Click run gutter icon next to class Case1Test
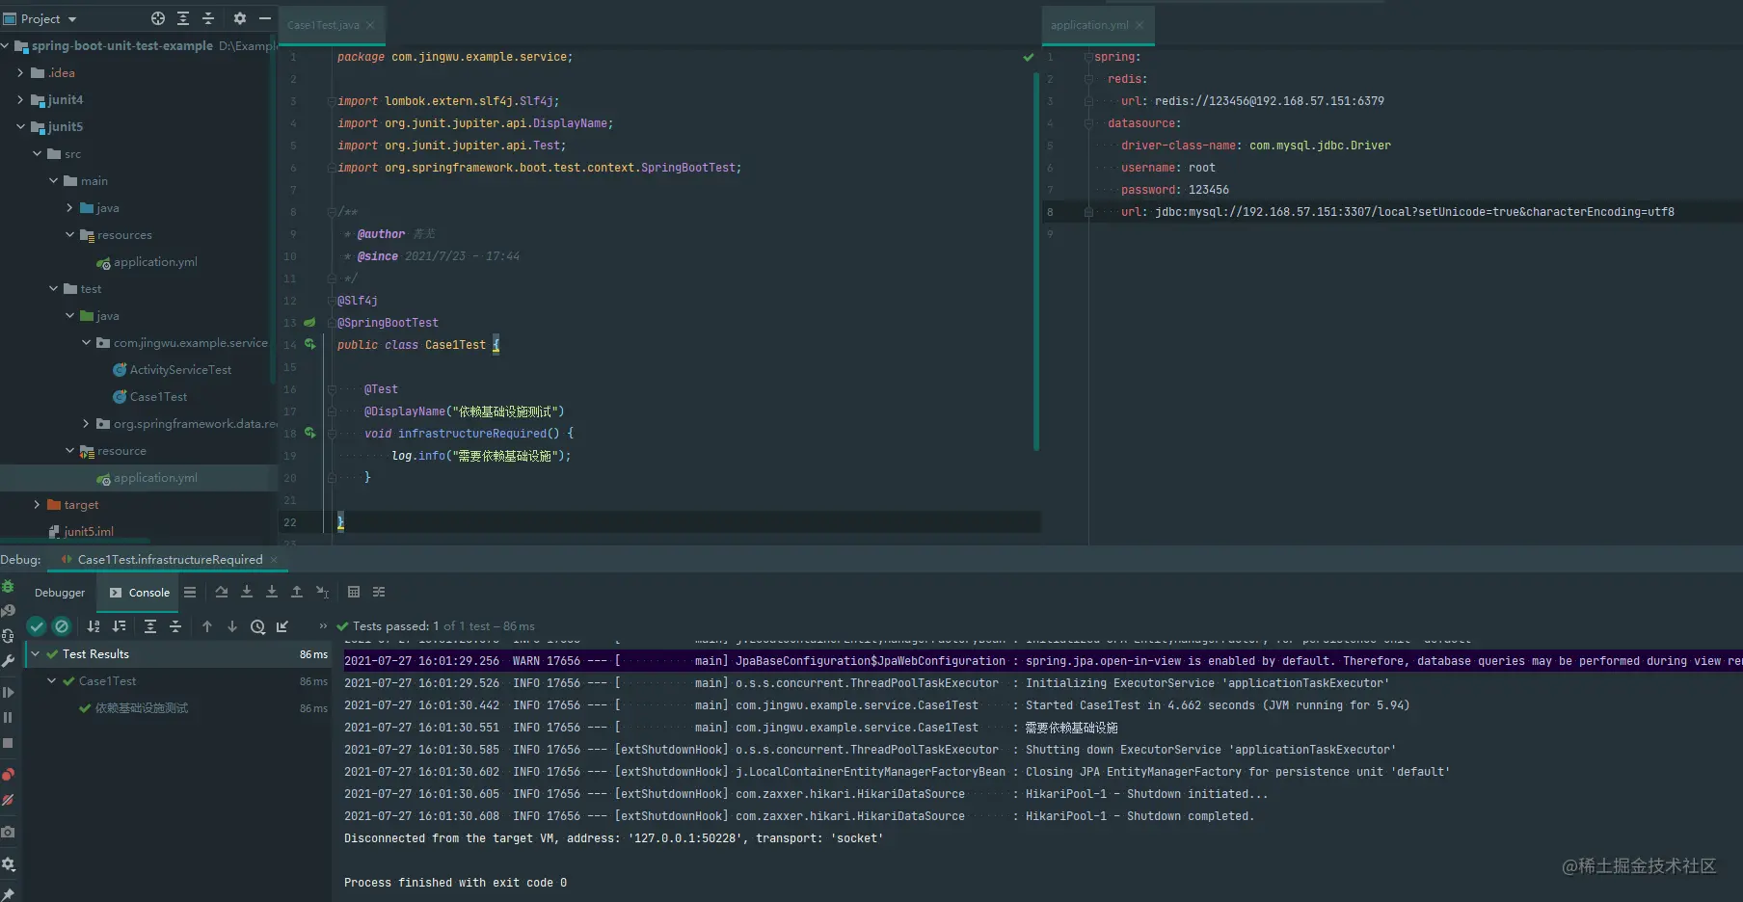The width and height of the screenshot is (1743, 902). click(309, 344)
